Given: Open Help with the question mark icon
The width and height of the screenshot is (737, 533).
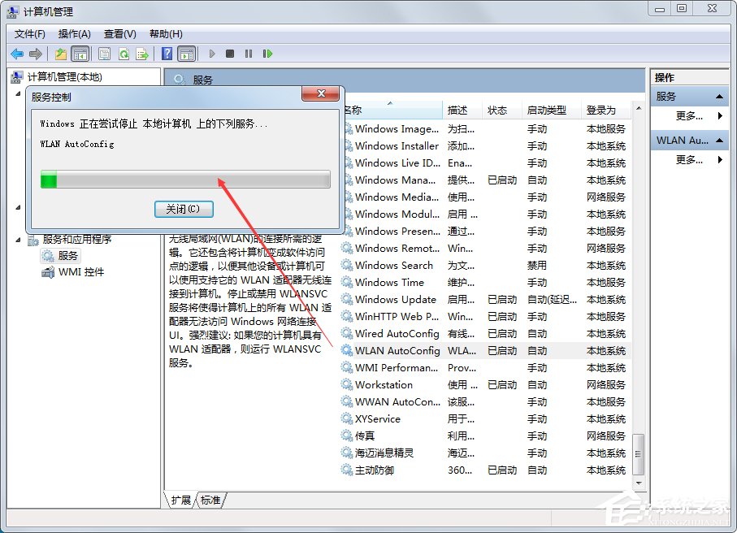Looking at the screenshot, I should coord(167,53).
